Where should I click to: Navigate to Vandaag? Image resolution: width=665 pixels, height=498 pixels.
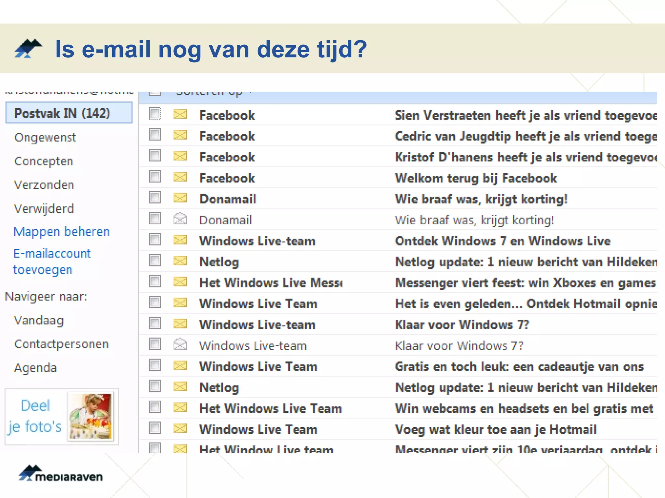(x=39, y=321)
